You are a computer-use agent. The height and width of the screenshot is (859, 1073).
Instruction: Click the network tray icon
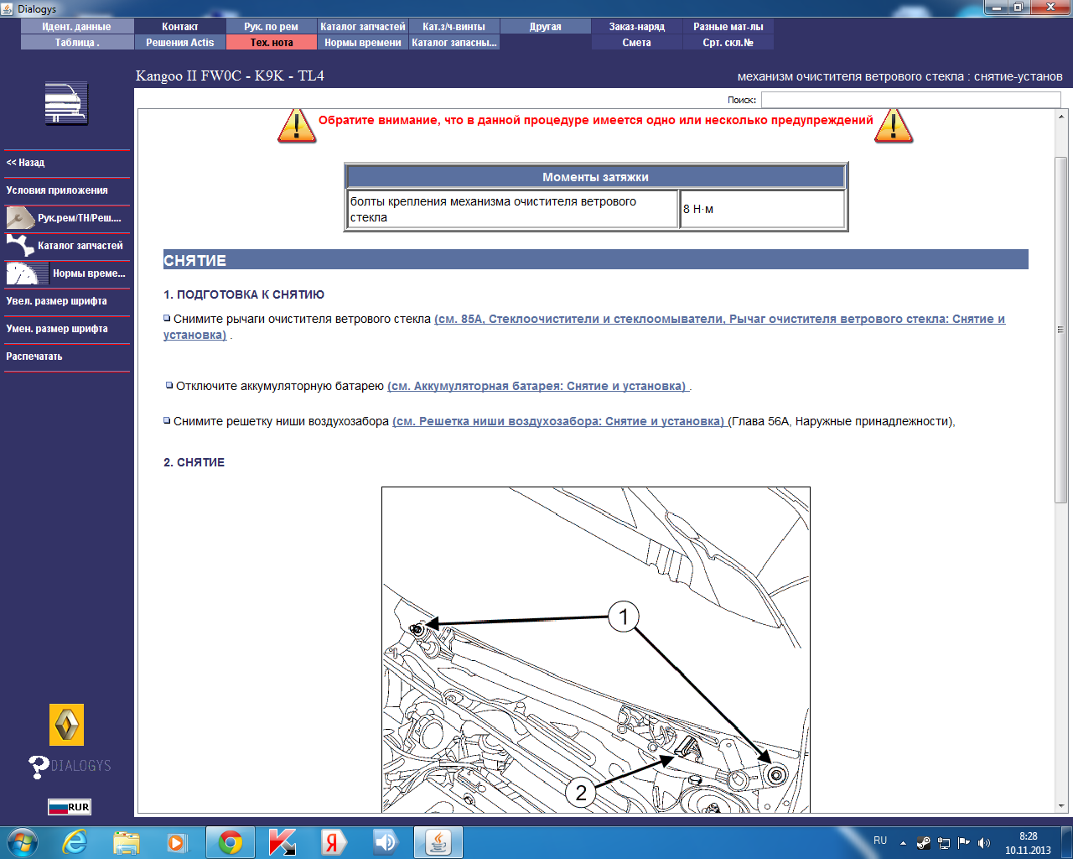pos(944,843)
